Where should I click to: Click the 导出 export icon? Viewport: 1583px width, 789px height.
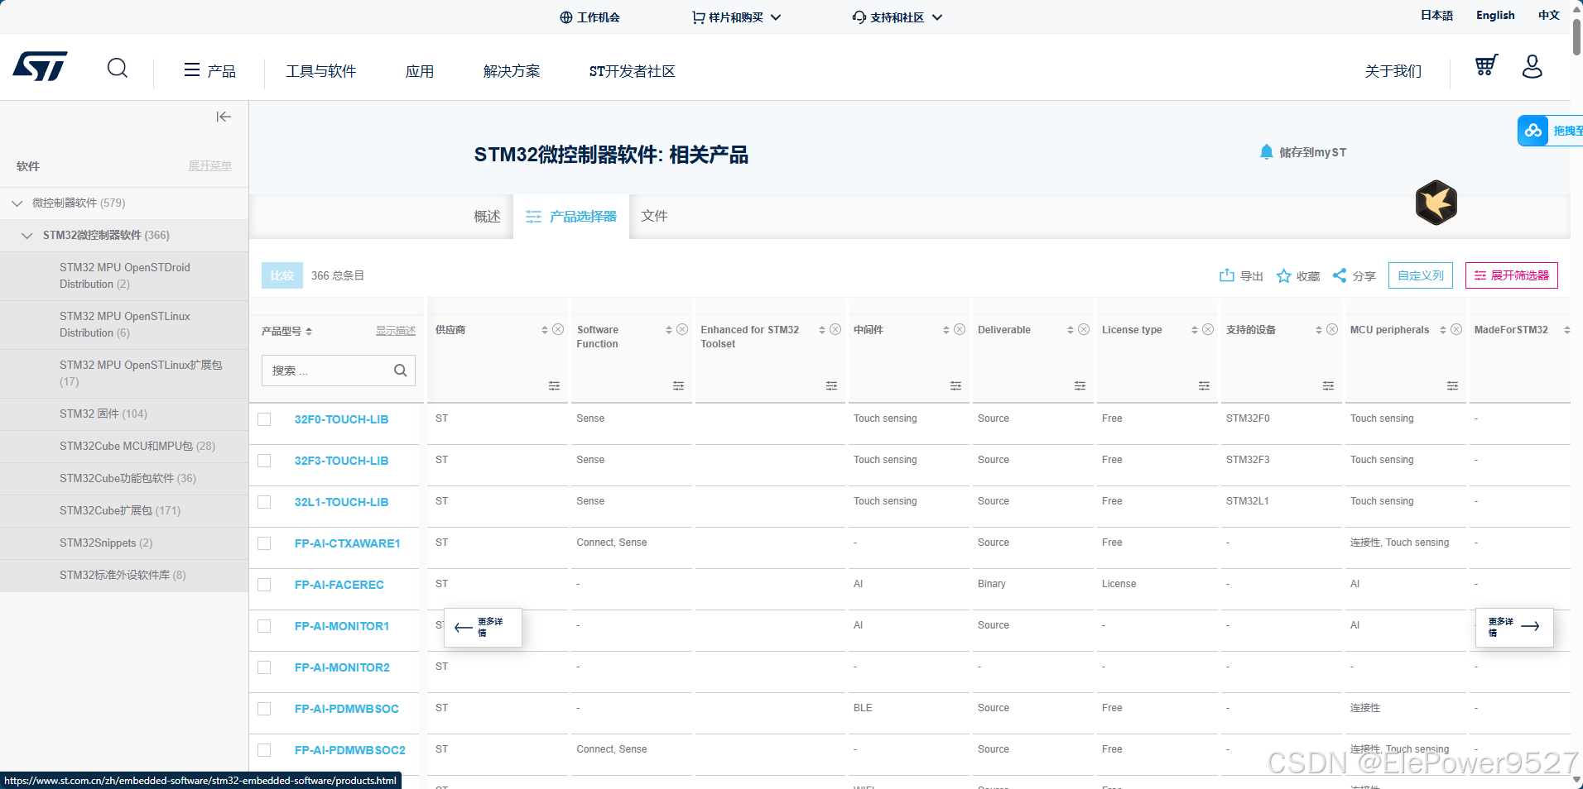point(1226,275)
